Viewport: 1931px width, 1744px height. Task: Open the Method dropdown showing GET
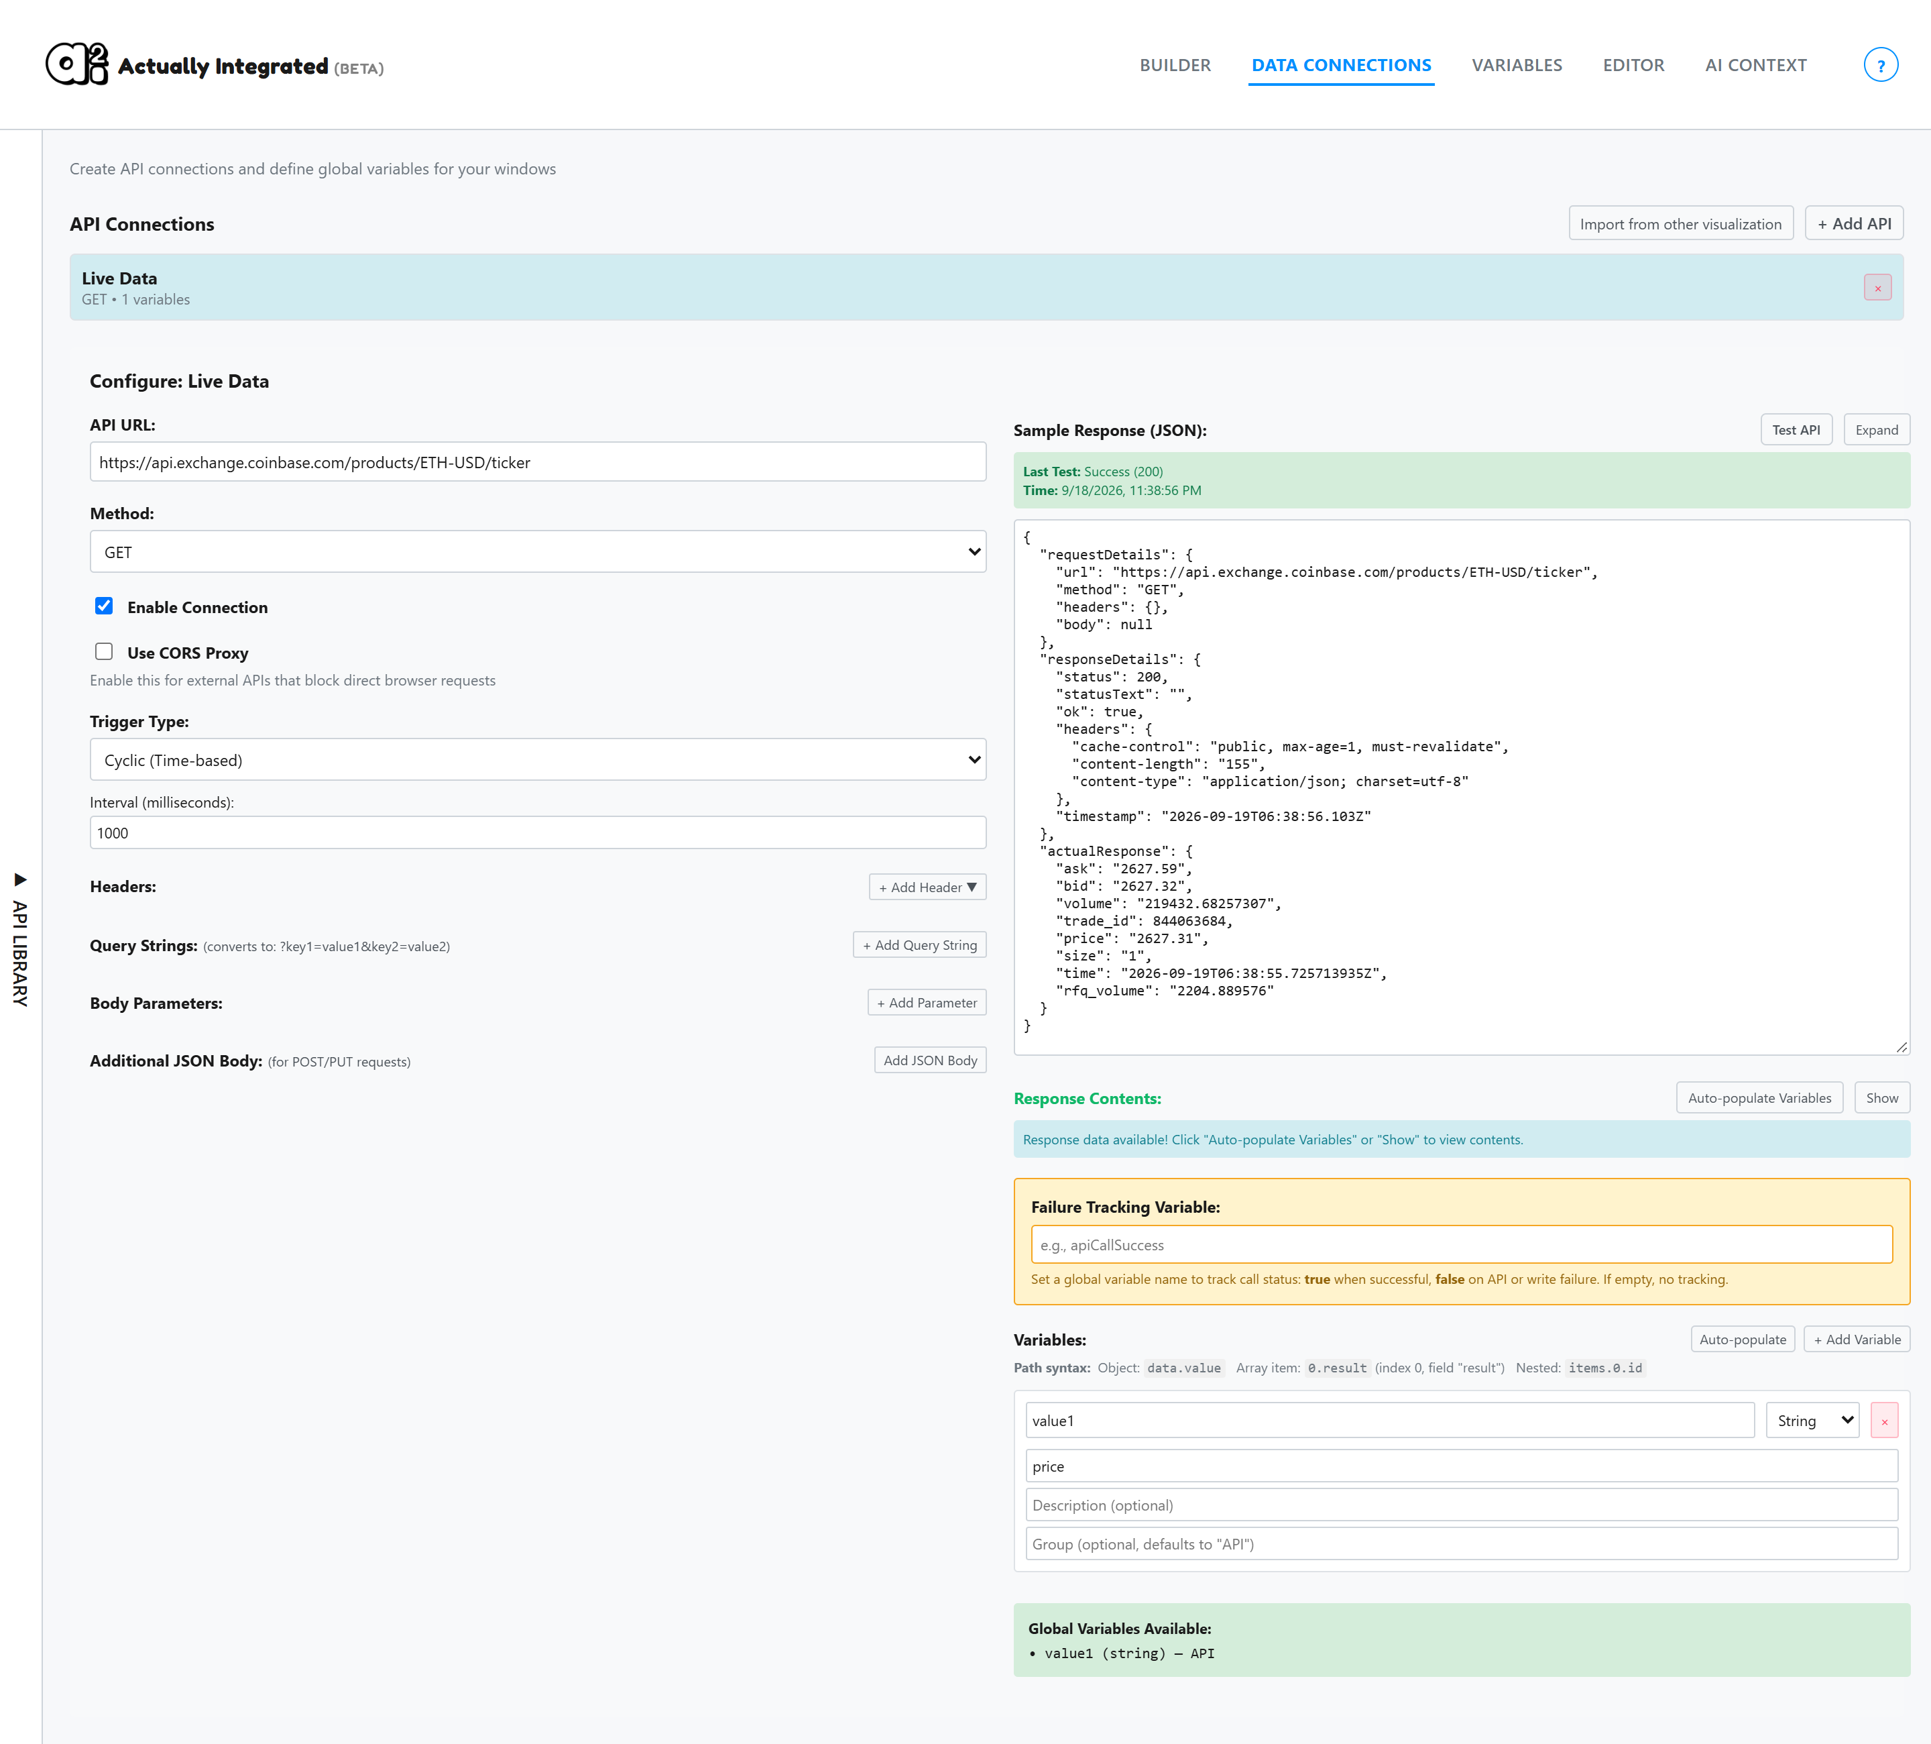[537, 552]
